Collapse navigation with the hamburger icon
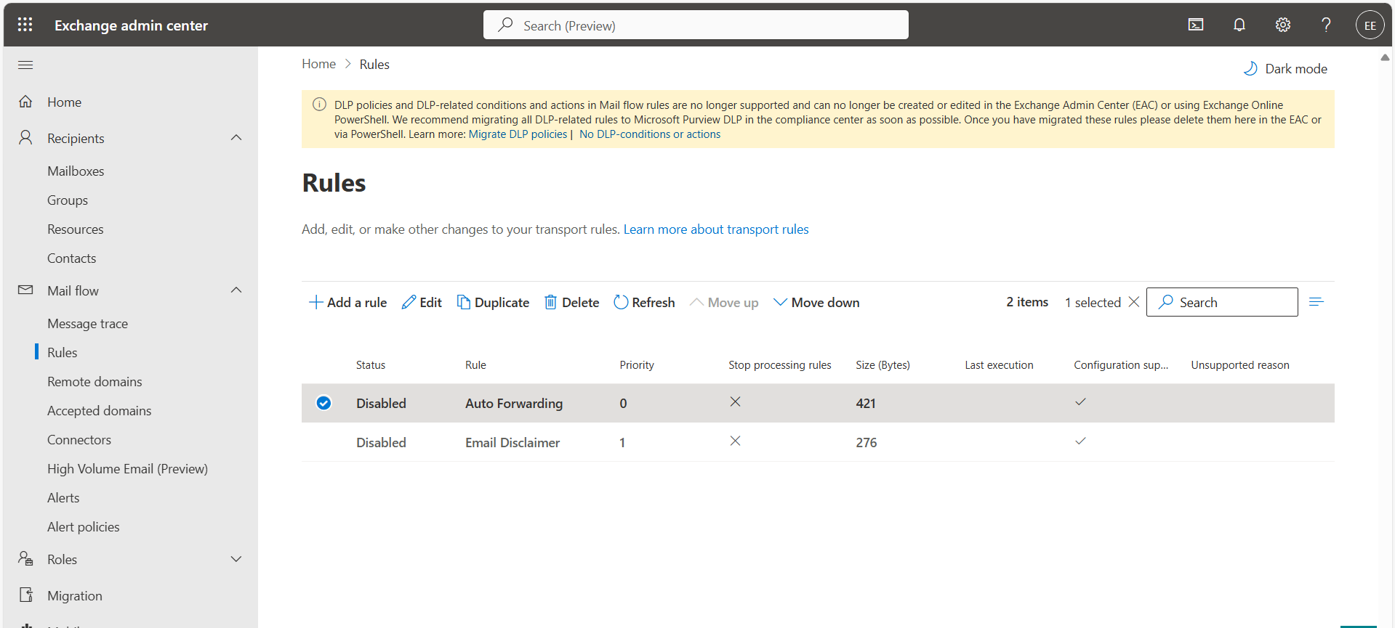This screenshot has height=628, width=1395. click(25, 65)
